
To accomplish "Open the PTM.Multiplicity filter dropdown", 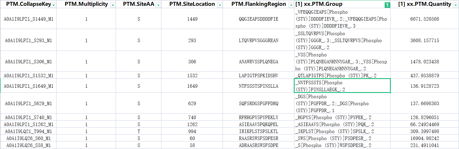I will pos(113,5).
